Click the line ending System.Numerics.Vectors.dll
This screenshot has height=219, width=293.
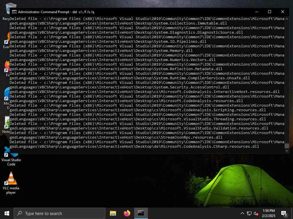click(x=112, y=60)
